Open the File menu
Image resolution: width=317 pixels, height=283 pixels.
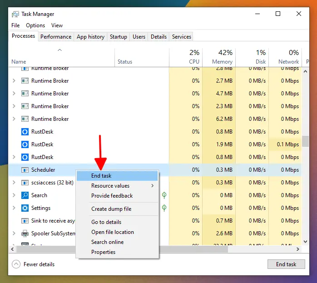tap(15, 25)
